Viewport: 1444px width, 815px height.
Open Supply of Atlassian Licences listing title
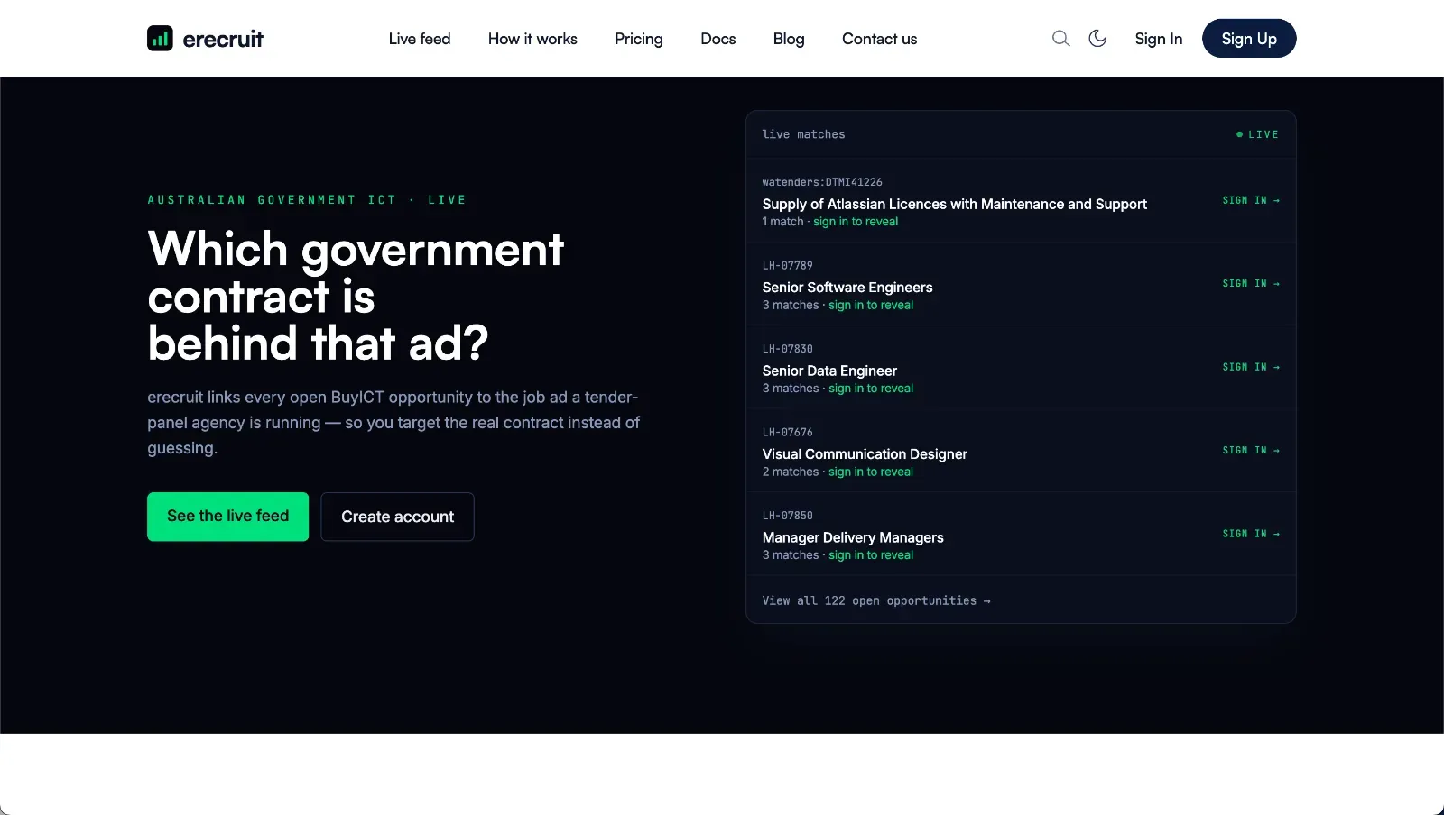(x=955, y=204)
